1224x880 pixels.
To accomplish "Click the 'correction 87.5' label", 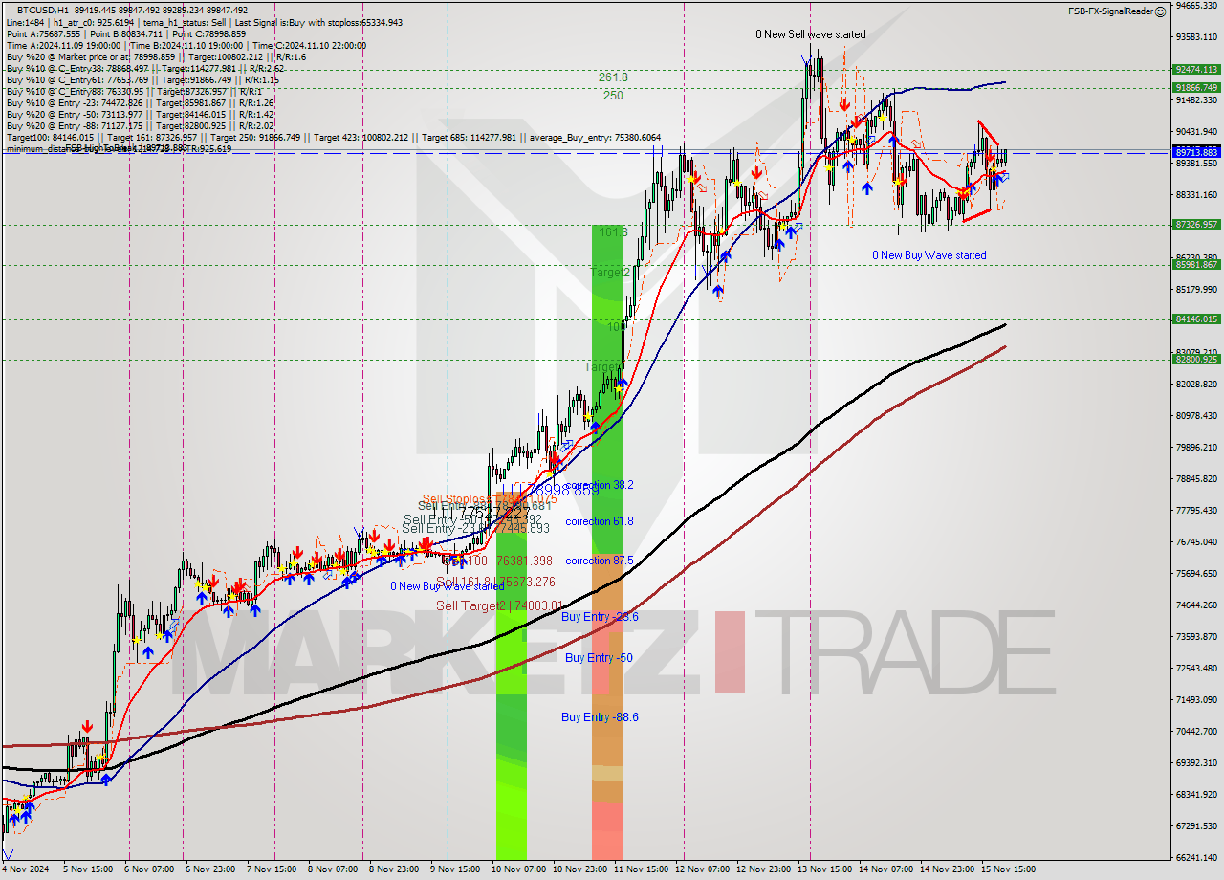I will (x=600, y=561).
